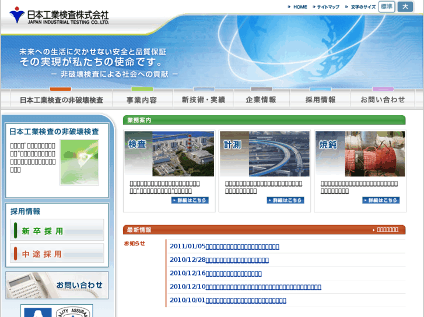This screenshot has width=424, height=317.
Task: Click the 文字のサイズ label
Action: point(363,7)
